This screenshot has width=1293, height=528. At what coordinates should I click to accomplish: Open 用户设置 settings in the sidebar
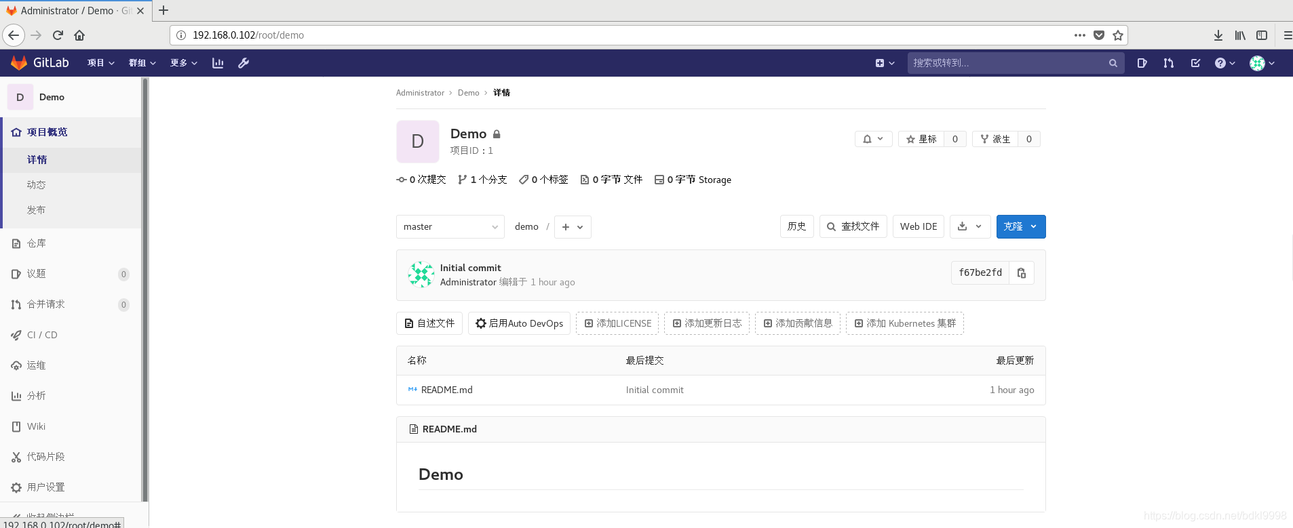coord(71,487)
